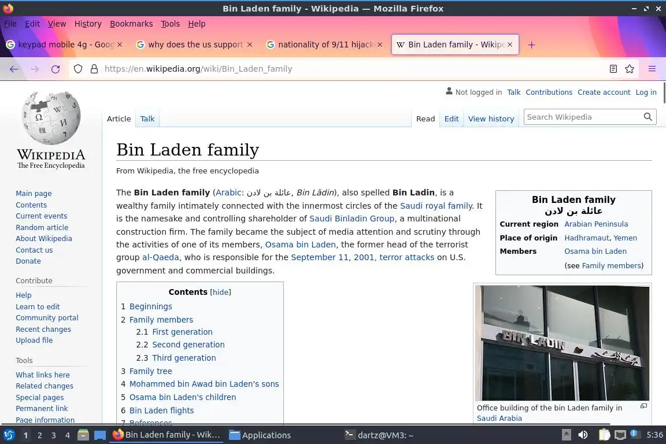Image resolution: width=666 pixels, height=444 pixels.
Task: Open the Bin Ladin office building thumbnail
Action: [562, 343]
